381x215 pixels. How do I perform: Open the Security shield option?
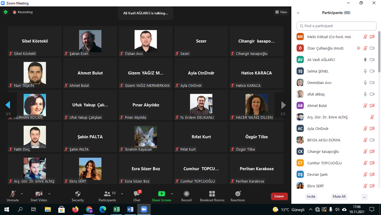click(x=78, y=194)
